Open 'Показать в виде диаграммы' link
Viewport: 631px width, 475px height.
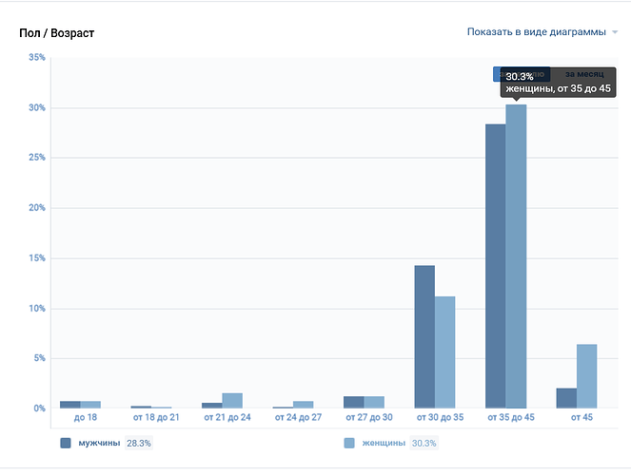point(537,32)
